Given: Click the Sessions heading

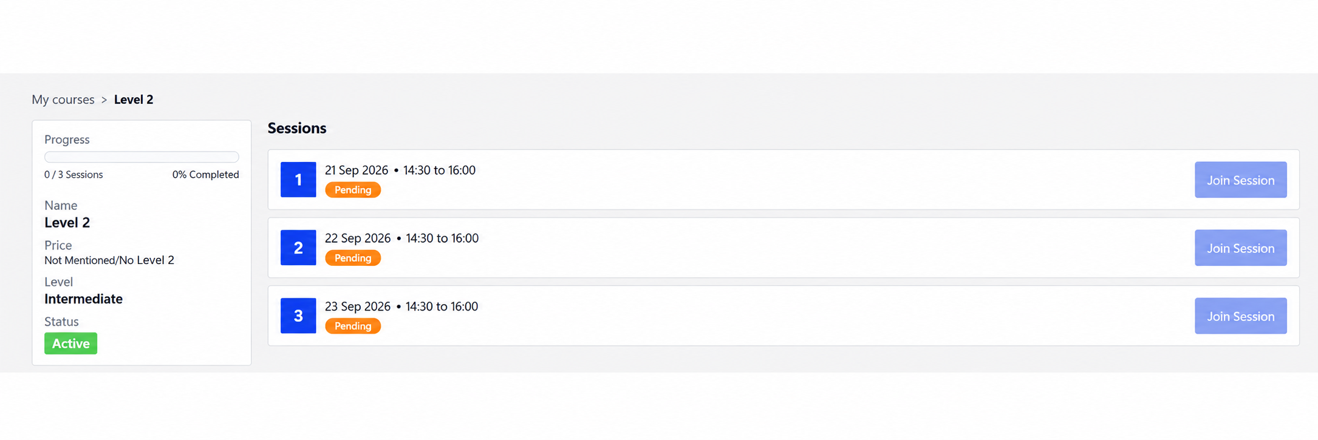Looking at the screenshot, I should [297, 128].
